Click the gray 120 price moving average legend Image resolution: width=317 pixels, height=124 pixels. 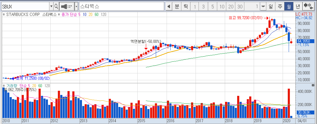click(104, 14)
